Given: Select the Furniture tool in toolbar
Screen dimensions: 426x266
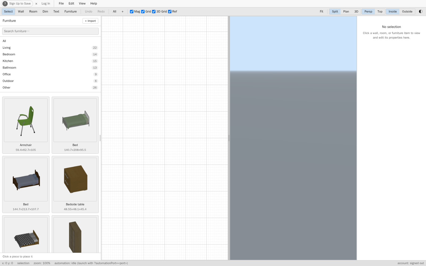Looking at the screenshot, I should click(71, 11).
